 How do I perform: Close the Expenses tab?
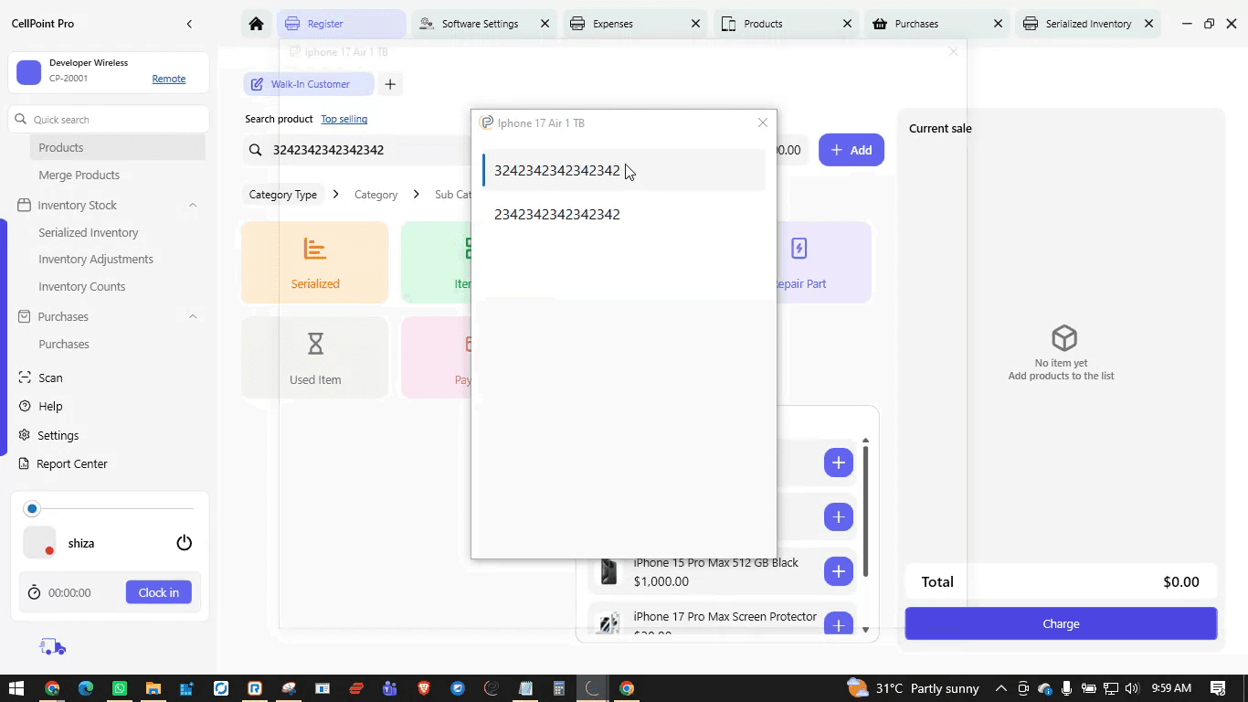(x=696, y=24)
